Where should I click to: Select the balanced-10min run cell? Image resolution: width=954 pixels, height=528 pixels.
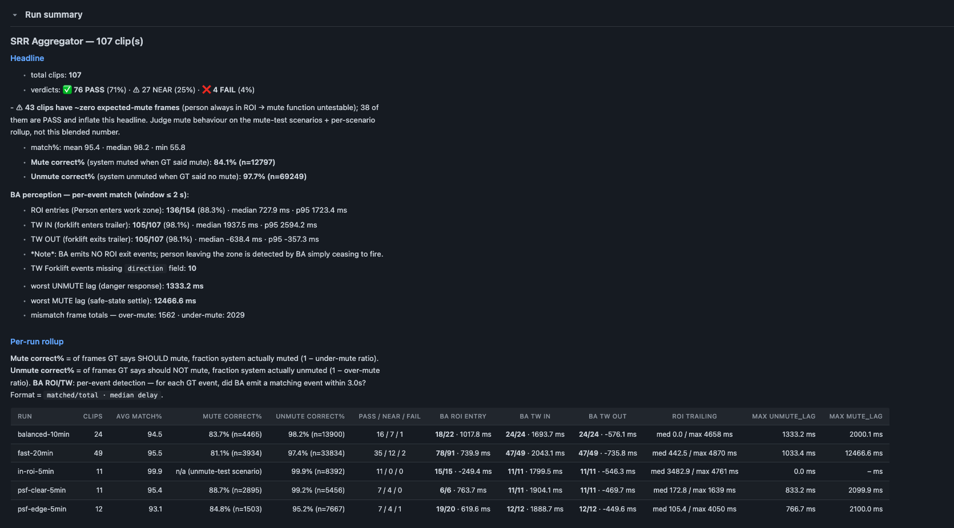tap(43, 434)
